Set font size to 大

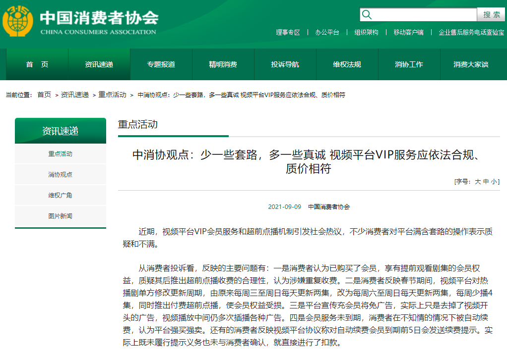[478, 182]
